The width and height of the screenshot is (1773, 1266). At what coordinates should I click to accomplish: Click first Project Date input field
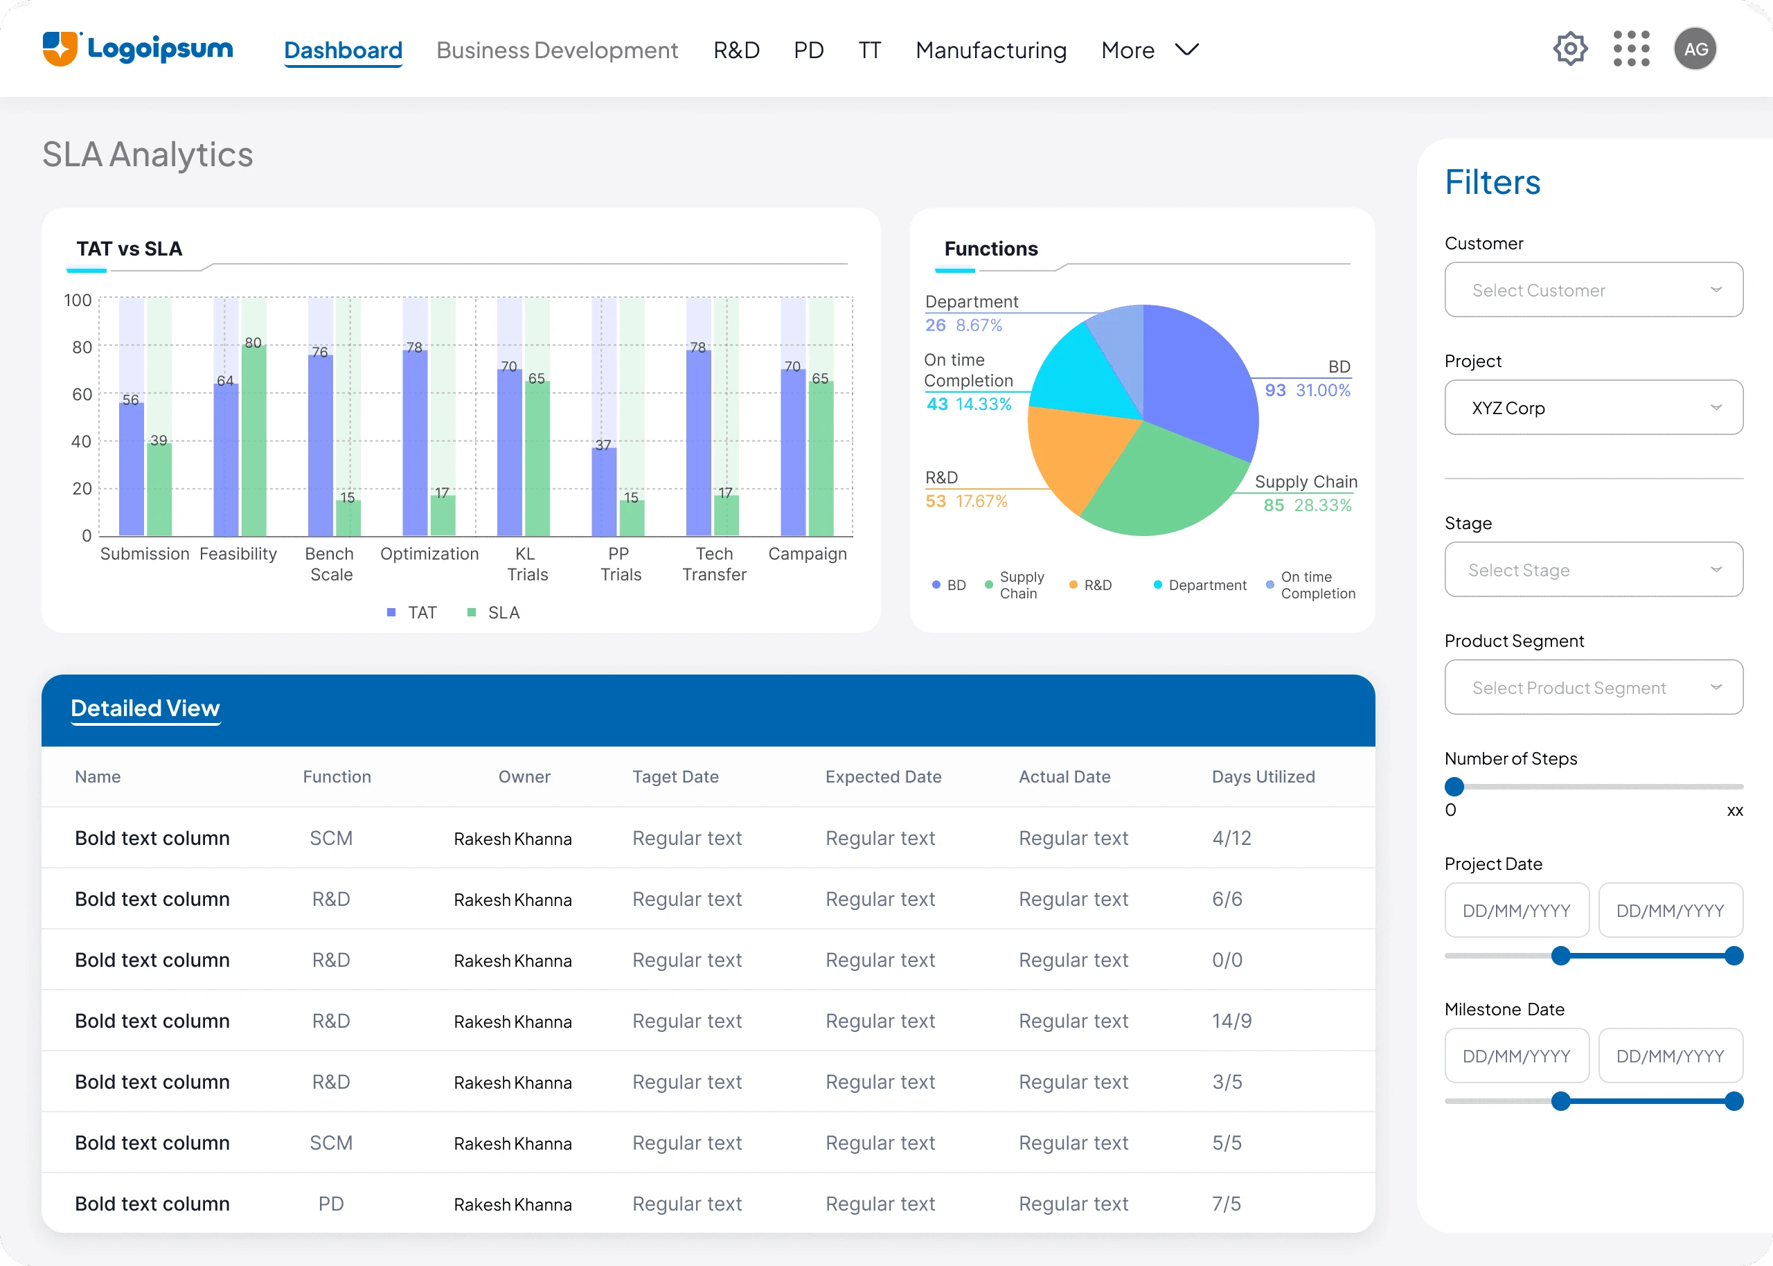click(1516, 911)
